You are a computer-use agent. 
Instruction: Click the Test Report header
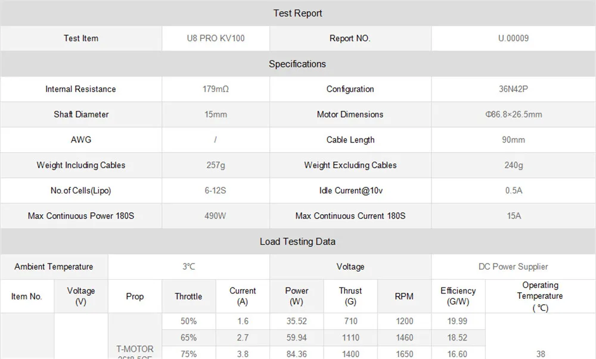coord(297,13)
